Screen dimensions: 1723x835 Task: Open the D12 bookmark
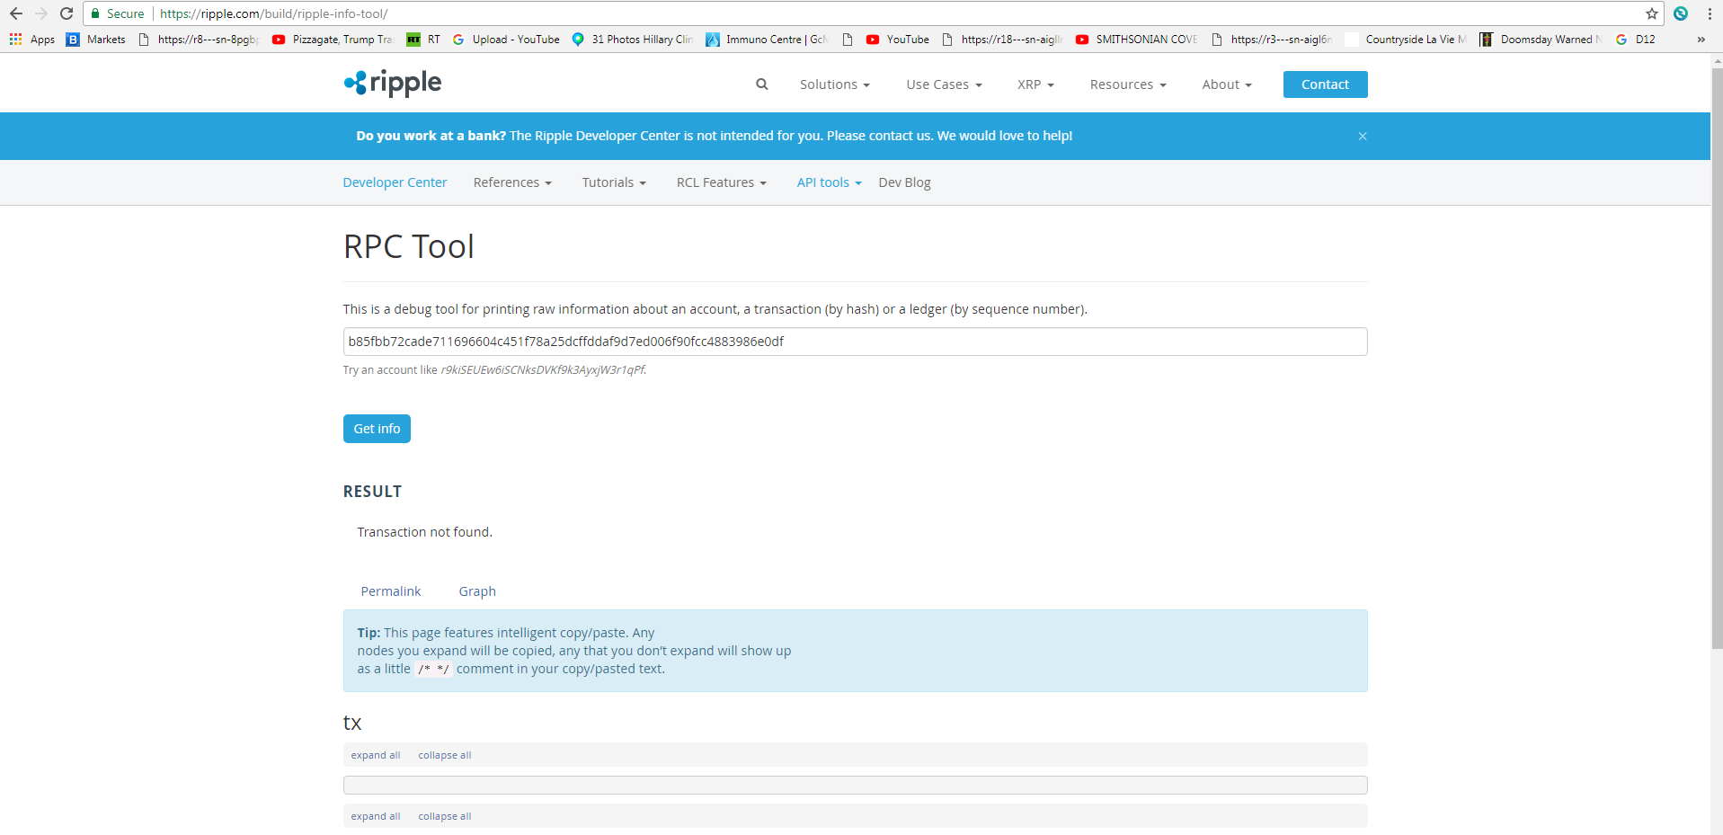(1635, 40)
